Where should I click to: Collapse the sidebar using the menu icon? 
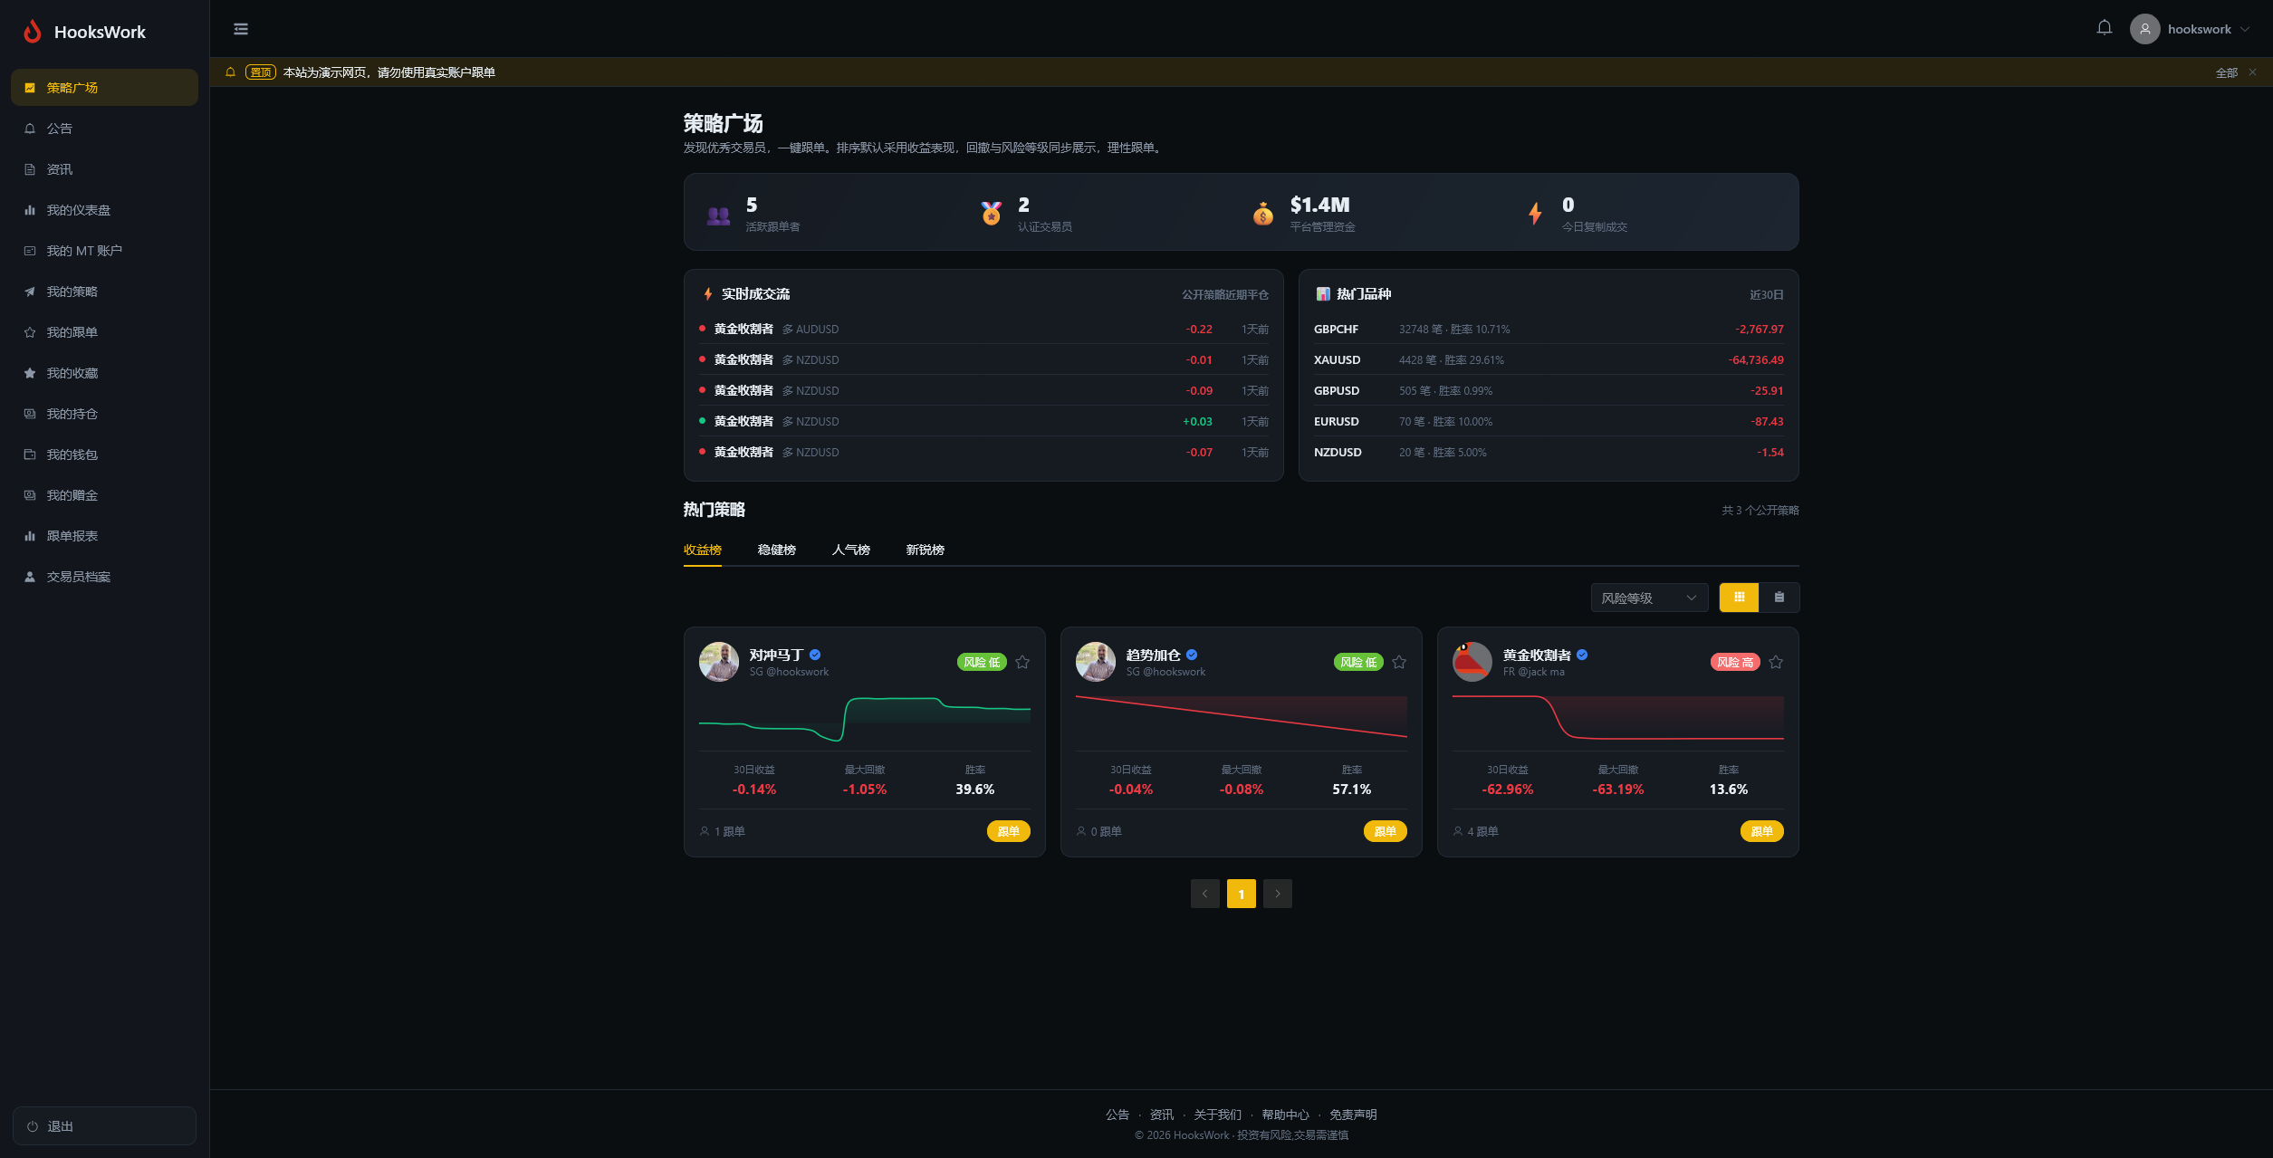pyautogui.click(x=241, y=29)
